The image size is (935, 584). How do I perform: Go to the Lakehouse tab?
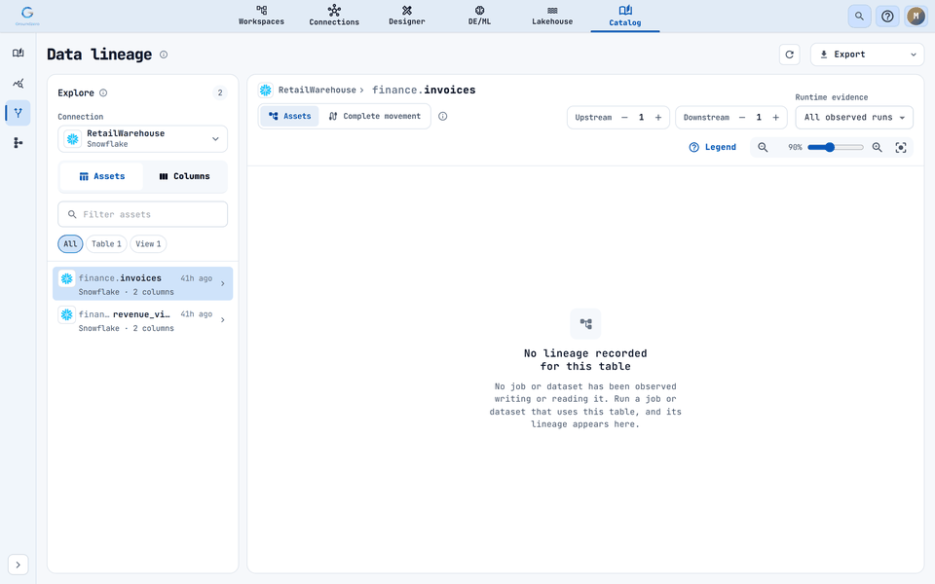(552, 16)
